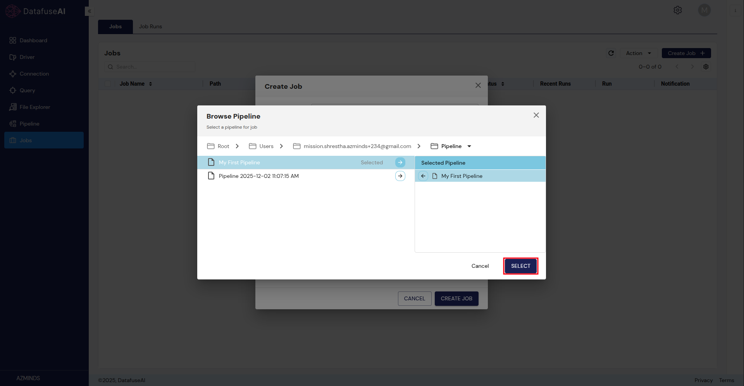Select the checkbox in the Jobs table header

(108, 84)
